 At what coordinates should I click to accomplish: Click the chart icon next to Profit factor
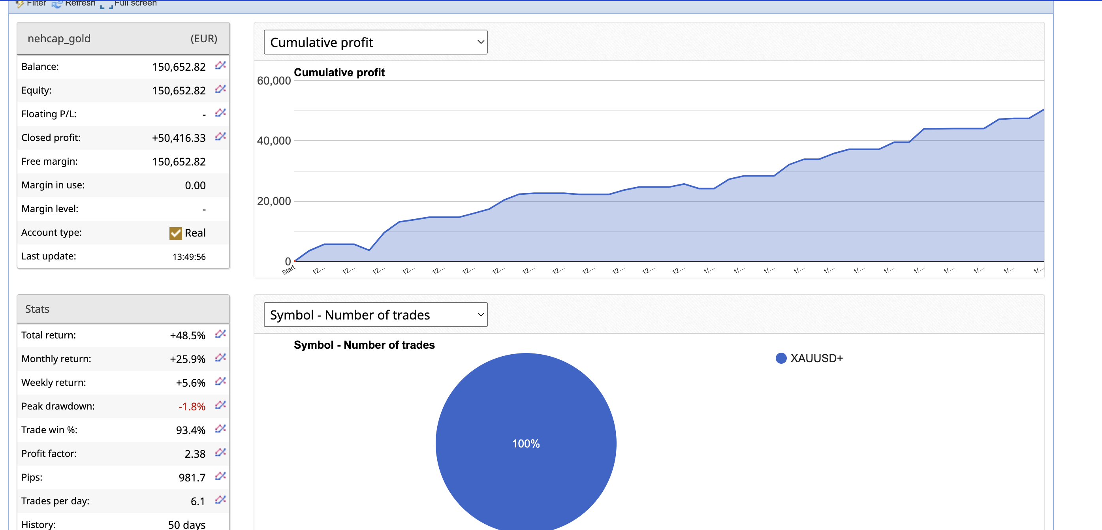coord(220,452)
